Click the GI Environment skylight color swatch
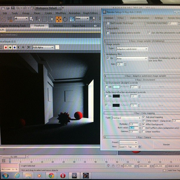The width and height of the screenshot is (180, 180). click(x=116, y=87)
